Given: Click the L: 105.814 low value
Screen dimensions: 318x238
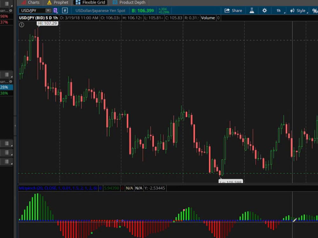Looking at the screenshot, I should [x=154, y=18].
